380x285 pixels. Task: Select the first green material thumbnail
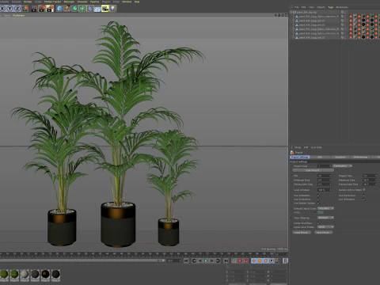coord(4,275)
